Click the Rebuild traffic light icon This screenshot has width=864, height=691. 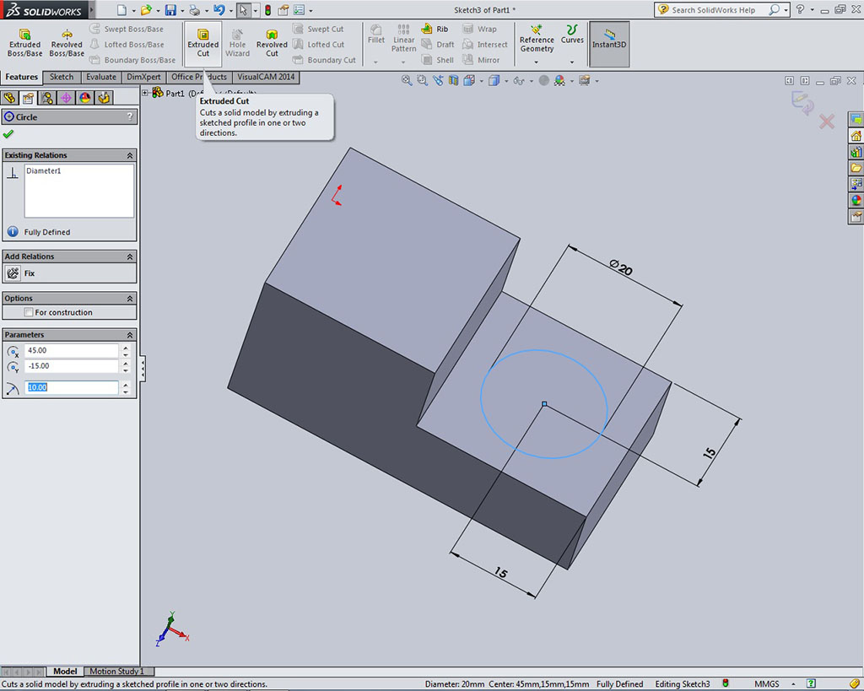point(267,10)
